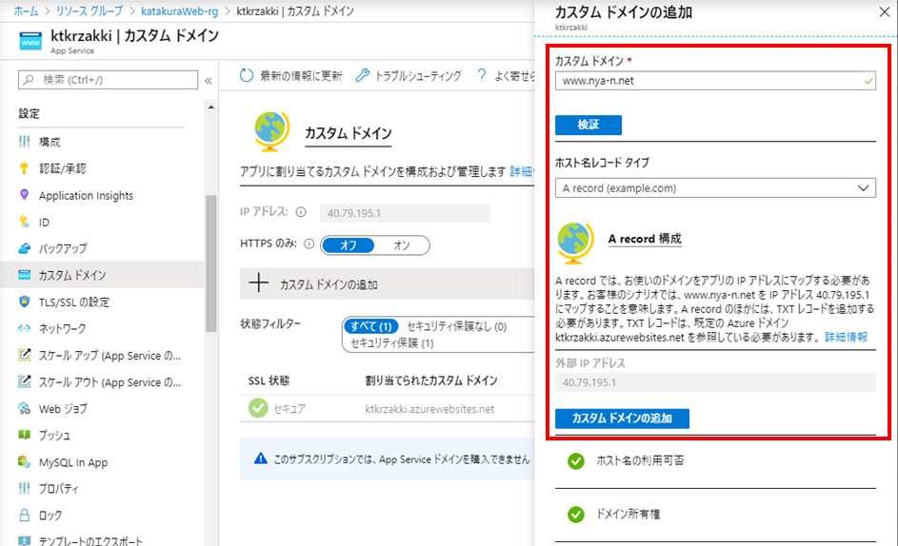Screen dimensions: 898x546
Task: Click ホーム breadcrumb link
Action: click(x=26, y=10)
